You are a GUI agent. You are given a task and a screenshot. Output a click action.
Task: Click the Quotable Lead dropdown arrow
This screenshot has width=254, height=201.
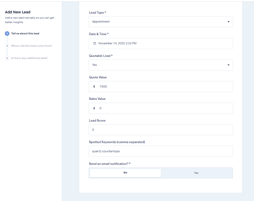pos(228,65)
